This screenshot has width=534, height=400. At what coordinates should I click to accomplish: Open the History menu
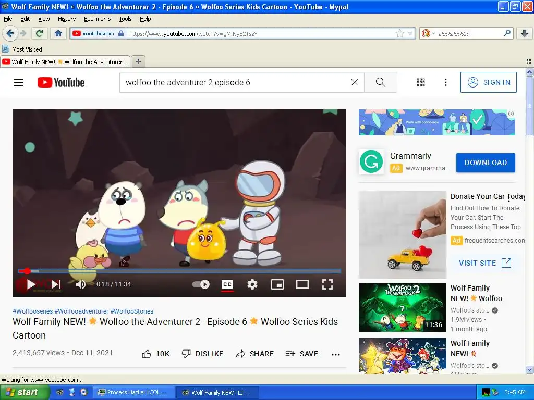coord(66,19)
